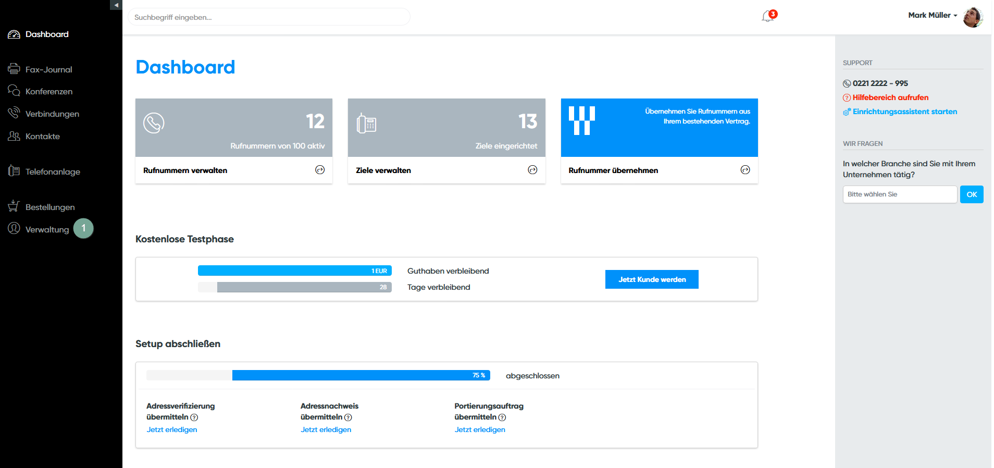Open the Hilfebereich aufrufen link
Image resolution: width=994 pixels, height=468 pixels.
click(x=890, y=97)
